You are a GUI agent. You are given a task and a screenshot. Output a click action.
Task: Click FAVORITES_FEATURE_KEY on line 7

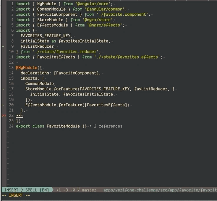pos(46,36)
